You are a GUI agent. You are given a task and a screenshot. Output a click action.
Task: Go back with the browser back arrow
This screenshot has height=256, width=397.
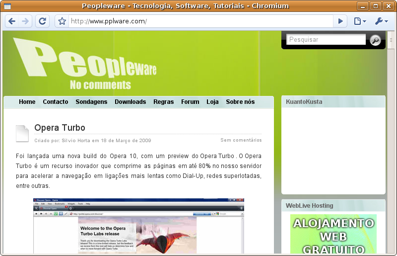(x=12, y=21)
